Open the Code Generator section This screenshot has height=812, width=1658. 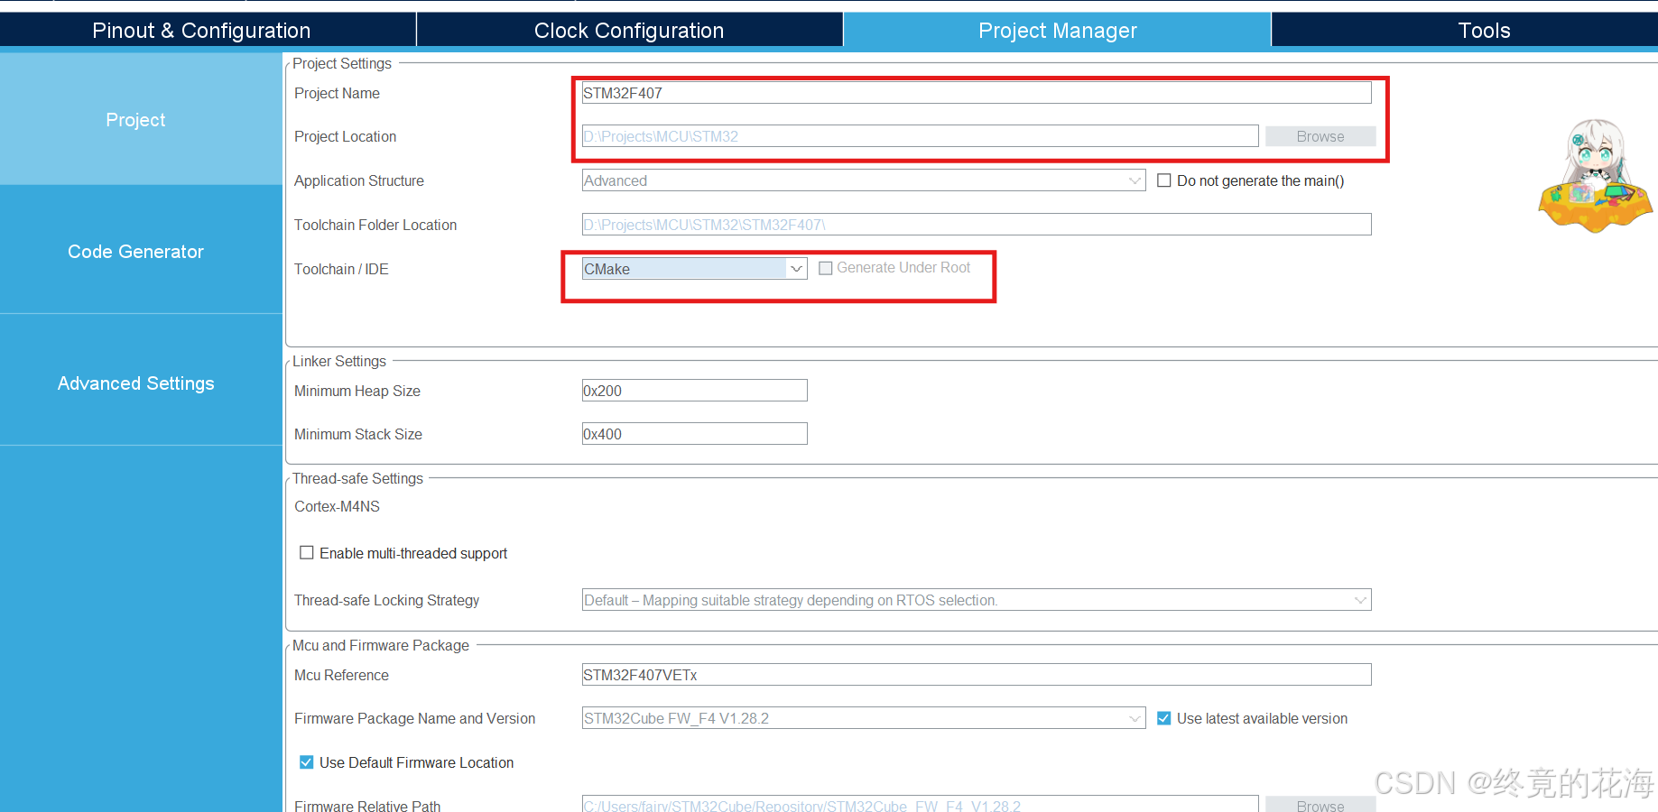pos(141,251)
